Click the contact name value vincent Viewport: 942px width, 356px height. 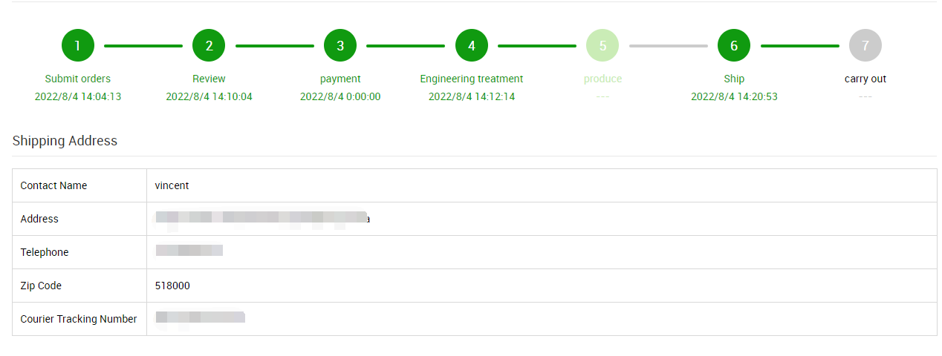click(172, 185)
